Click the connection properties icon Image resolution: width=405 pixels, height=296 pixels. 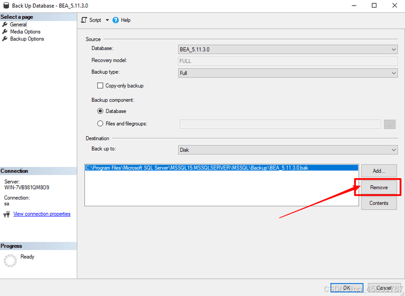pos(7,214)
